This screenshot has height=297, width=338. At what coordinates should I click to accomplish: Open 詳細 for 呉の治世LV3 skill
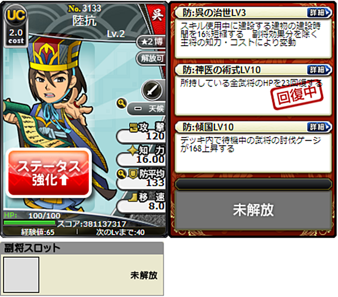319,13
